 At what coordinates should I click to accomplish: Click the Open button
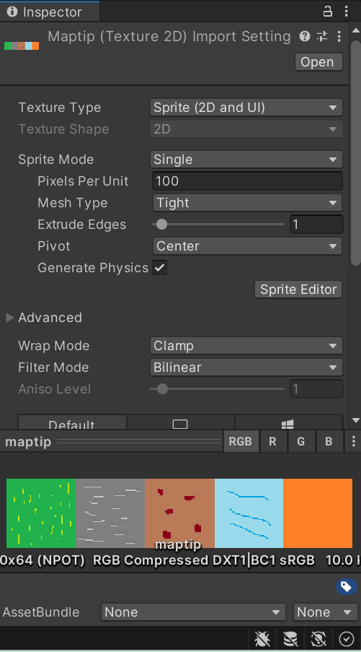(318, 62)
